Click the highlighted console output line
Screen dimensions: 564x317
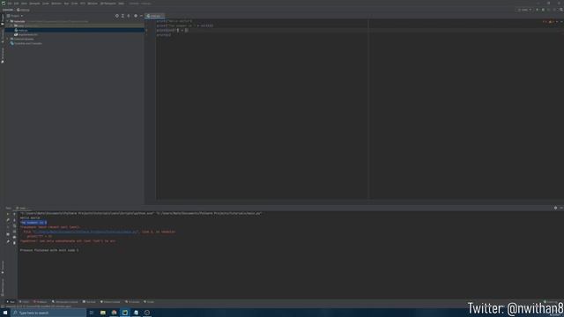[33, 223]
